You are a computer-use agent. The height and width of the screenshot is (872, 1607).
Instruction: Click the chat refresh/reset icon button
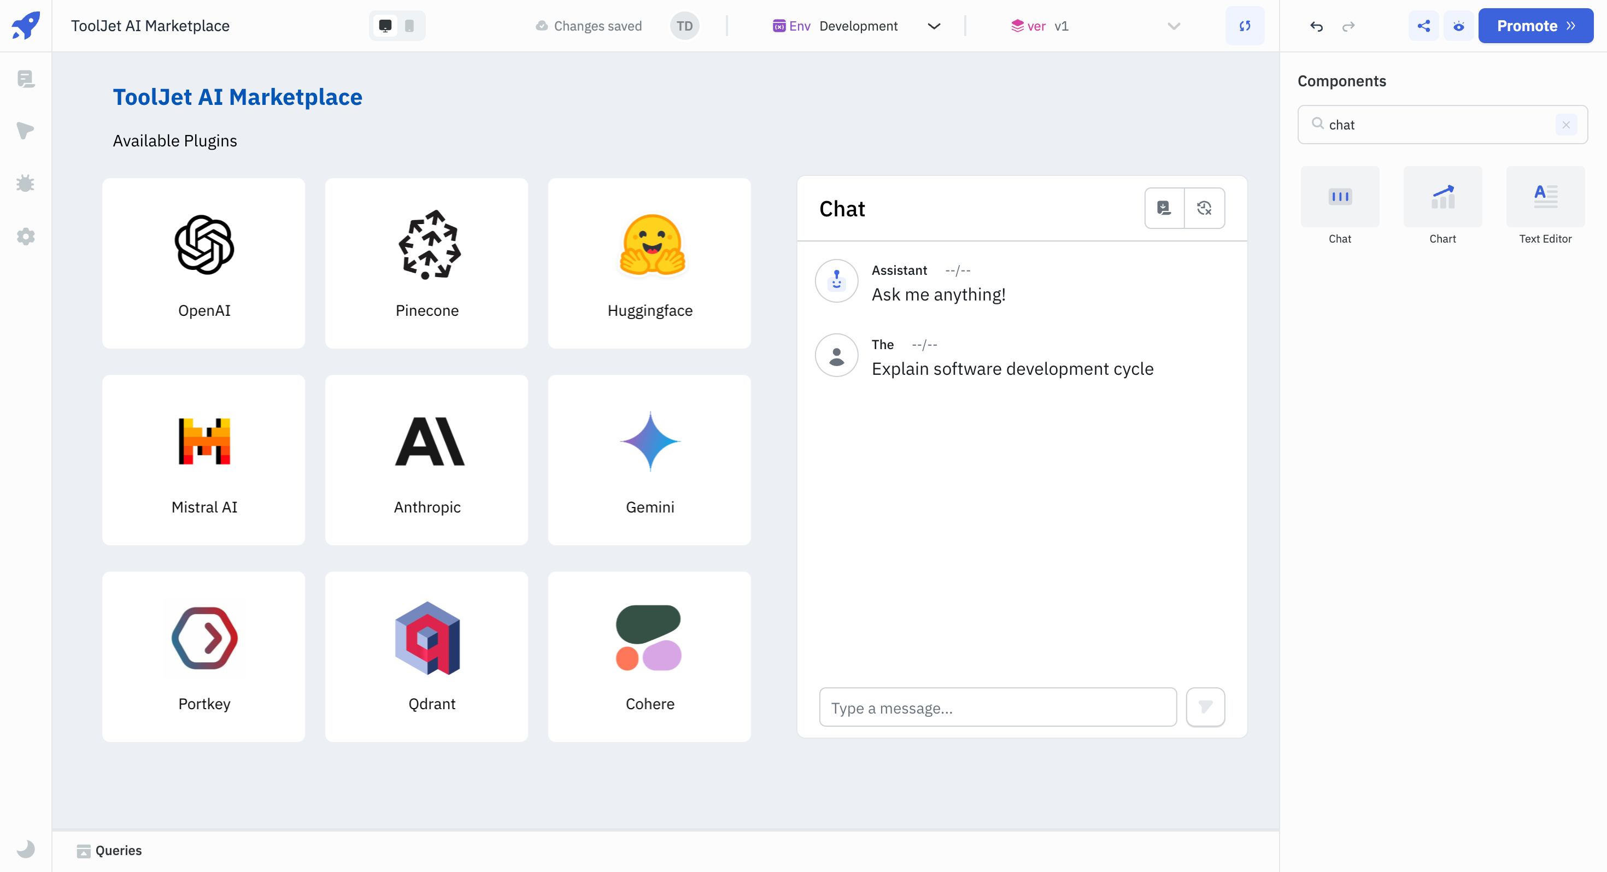pos(1204,207)
